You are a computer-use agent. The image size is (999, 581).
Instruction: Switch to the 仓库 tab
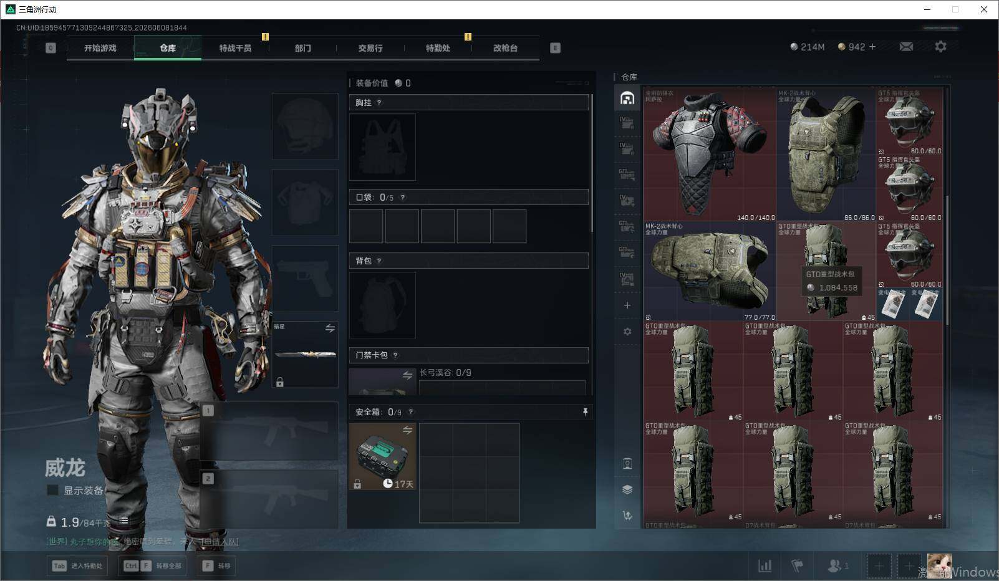tap(168, 48)
